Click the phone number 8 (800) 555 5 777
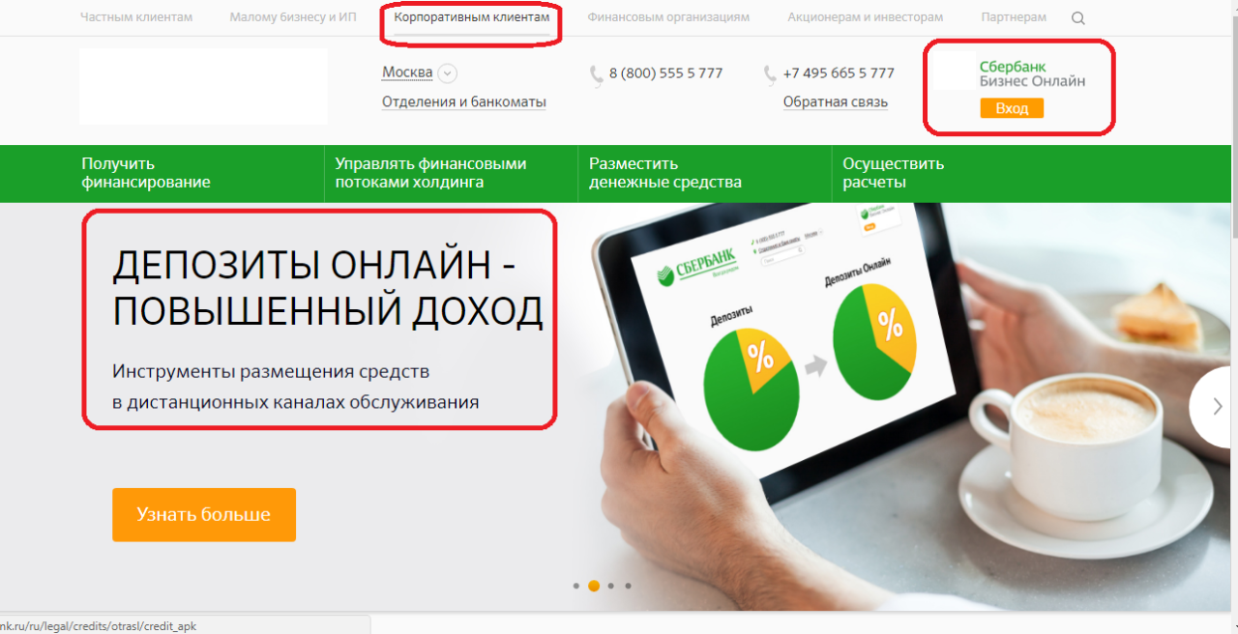Viewport: 1238px width, 634px height. click(x=665, y=73)
